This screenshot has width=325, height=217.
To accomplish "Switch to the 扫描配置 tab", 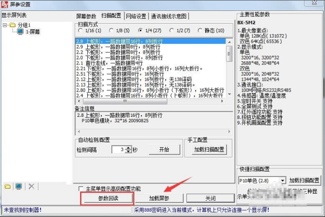I will coord(111,16).
